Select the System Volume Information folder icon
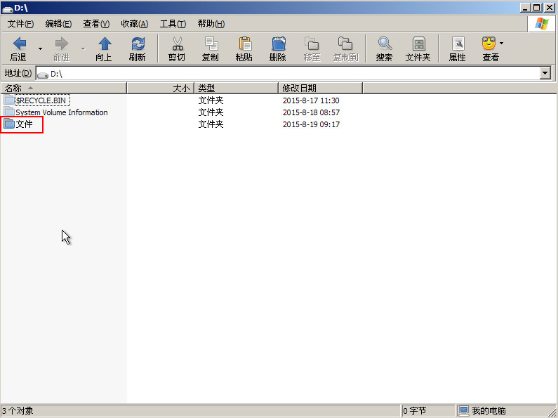 click(x=9, y=112)
